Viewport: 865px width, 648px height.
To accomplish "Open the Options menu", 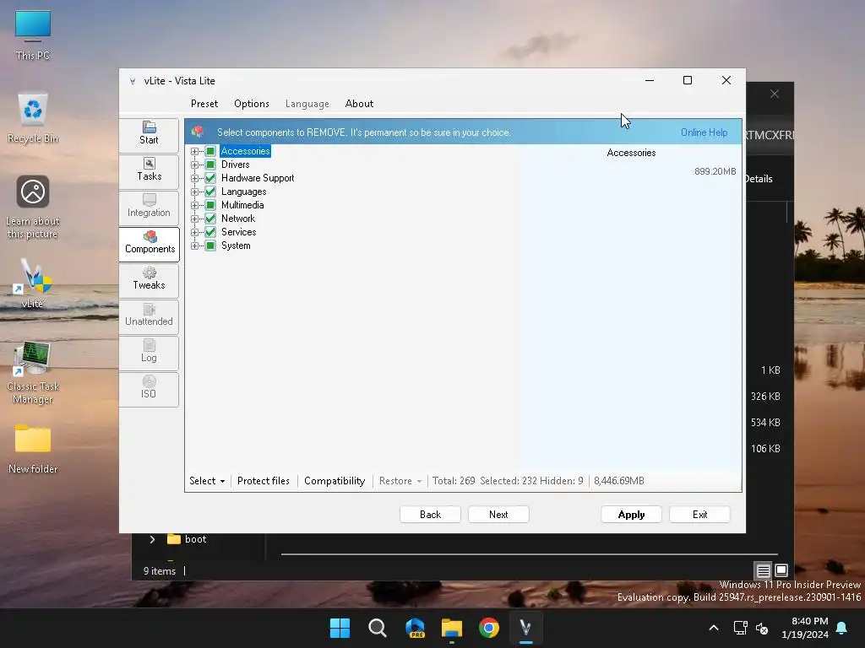I will click(252, 104).
